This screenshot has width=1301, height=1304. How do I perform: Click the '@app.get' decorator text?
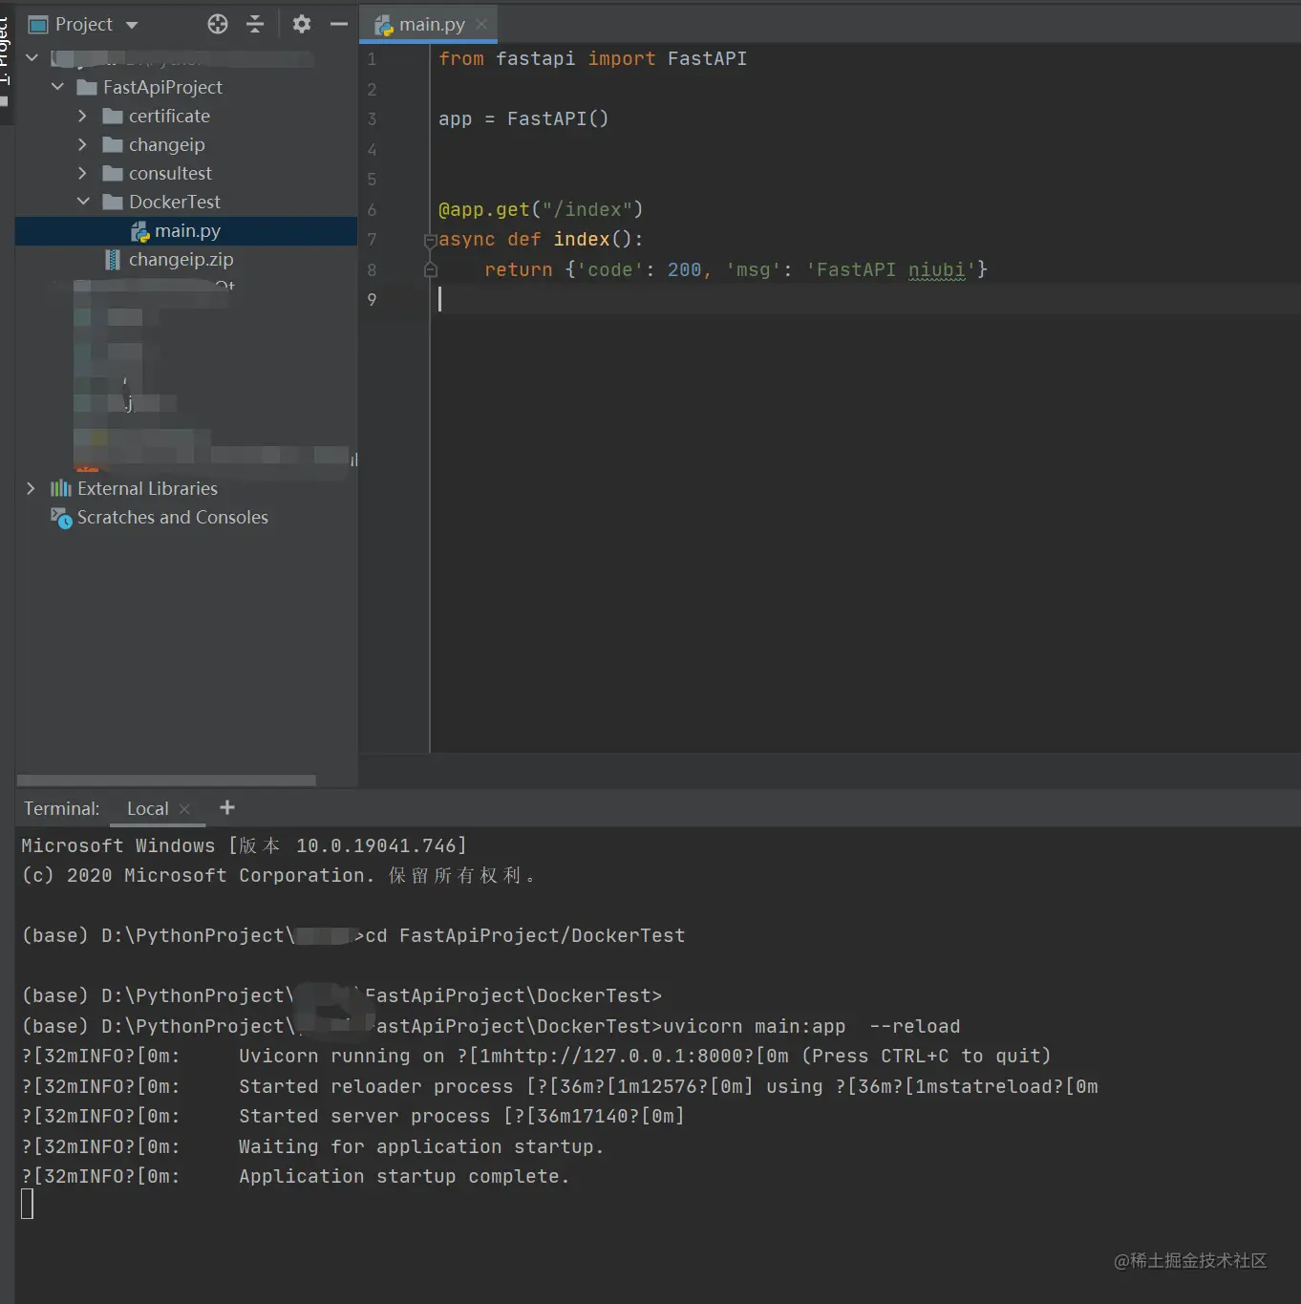tap(483, 209)
